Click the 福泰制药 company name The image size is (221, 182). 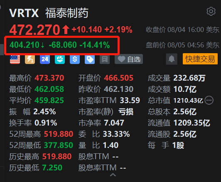pyautogui.click(x=67, y=13)
